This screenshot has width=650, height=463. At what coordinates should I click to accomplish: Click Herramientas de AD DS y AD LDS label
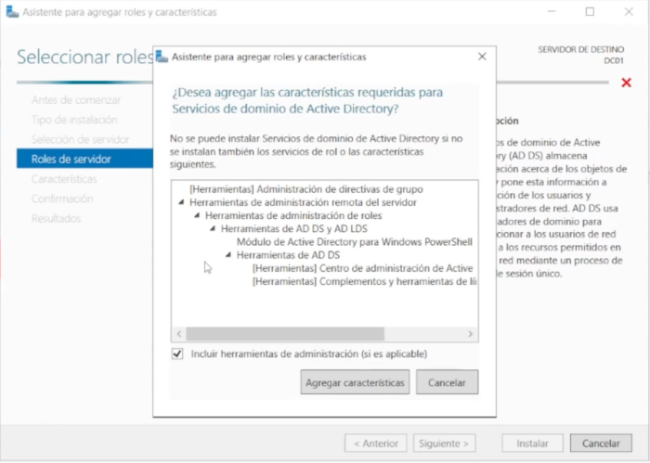coord(294,228)
